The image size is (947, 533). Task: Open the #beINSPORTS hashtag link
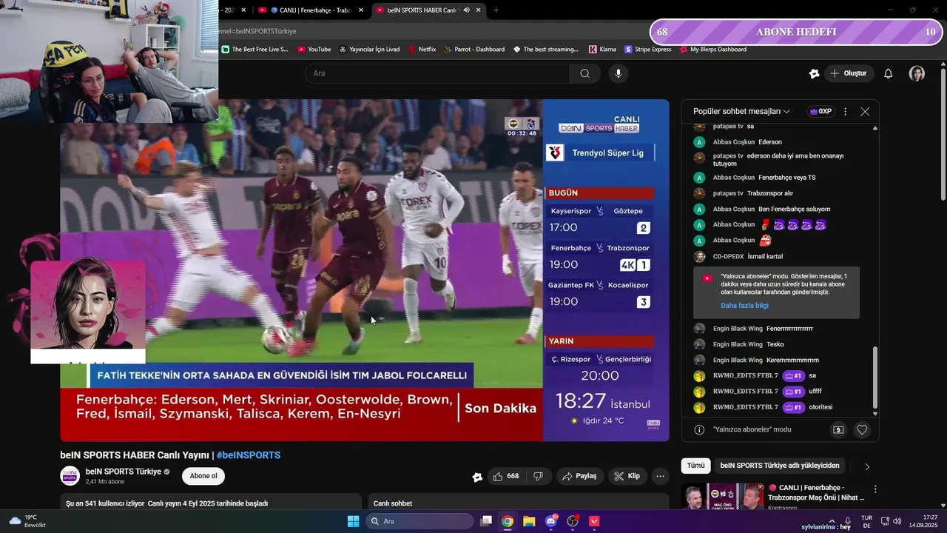[x=249, y=455]
